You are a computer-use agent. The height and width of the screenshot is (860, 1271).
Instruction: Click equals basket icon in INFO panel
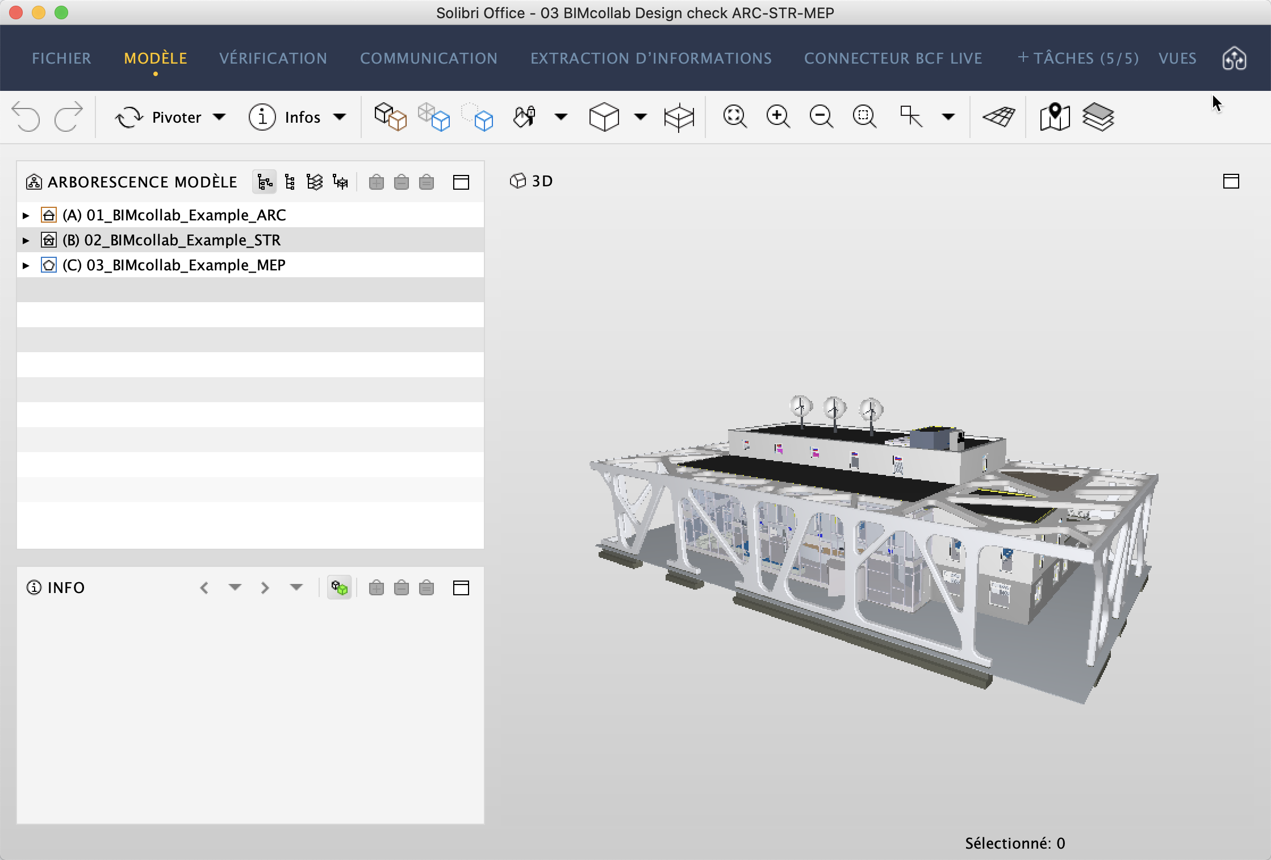point(427,587)
